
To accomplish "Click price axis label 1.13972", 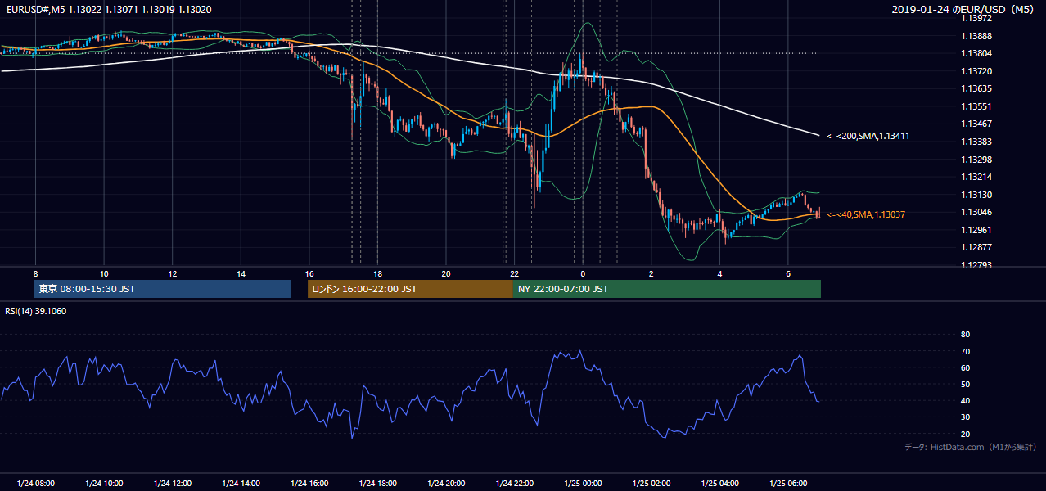I will click(x=976, y=18).
